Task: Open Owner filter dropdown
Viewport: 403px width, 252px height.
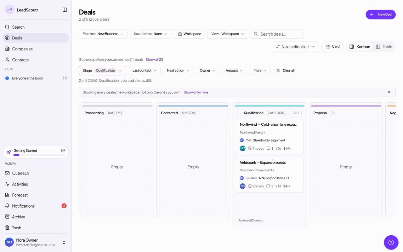Action: (x=207, y=71)
